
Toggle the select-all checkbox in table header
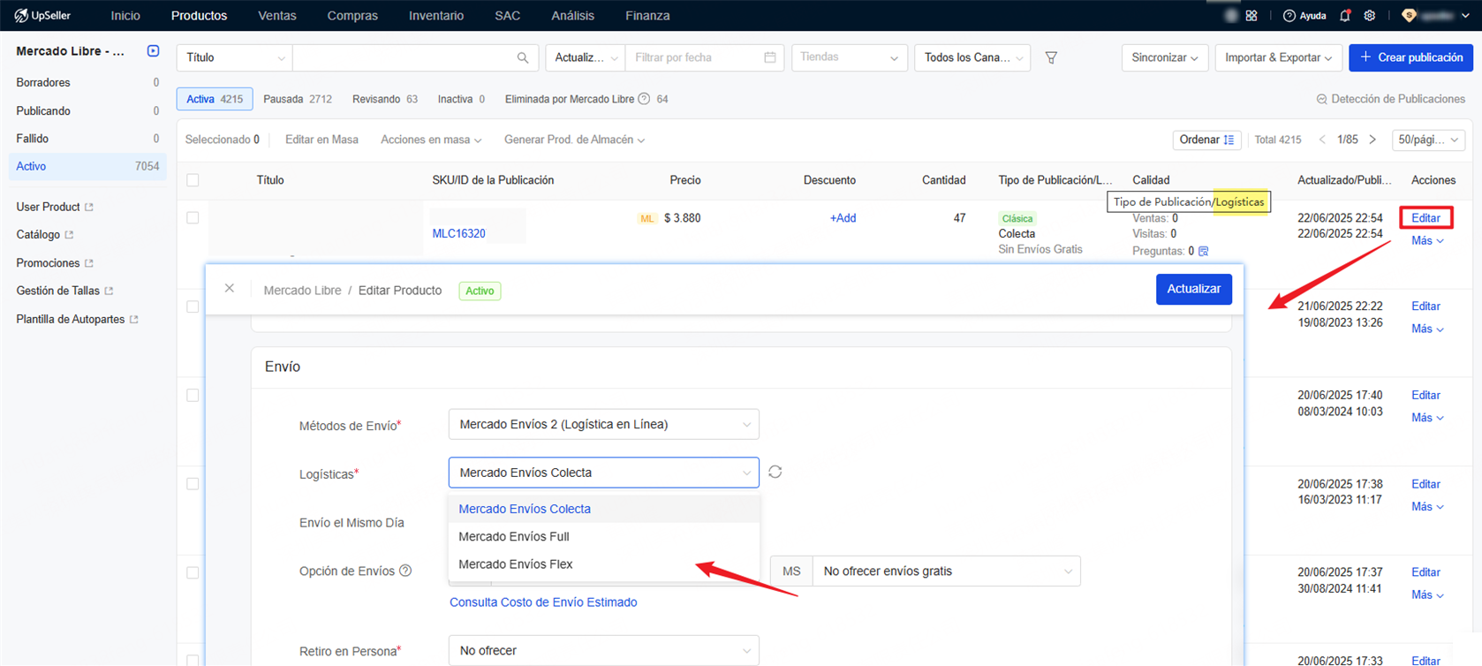(x=193, y=180)
